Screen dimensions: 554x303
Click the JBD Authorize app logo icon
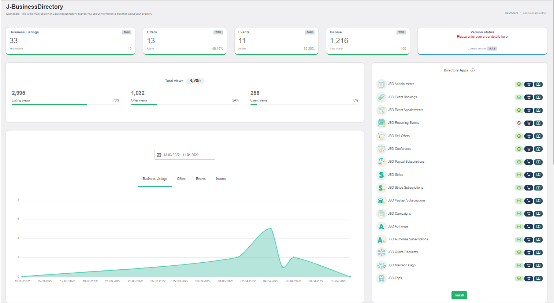(381, 226)
